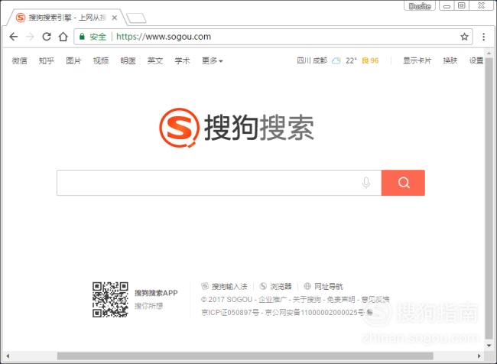Click the vertical scrollbar thumb
This screenshot has width=497, height=364.
(489, 198)
